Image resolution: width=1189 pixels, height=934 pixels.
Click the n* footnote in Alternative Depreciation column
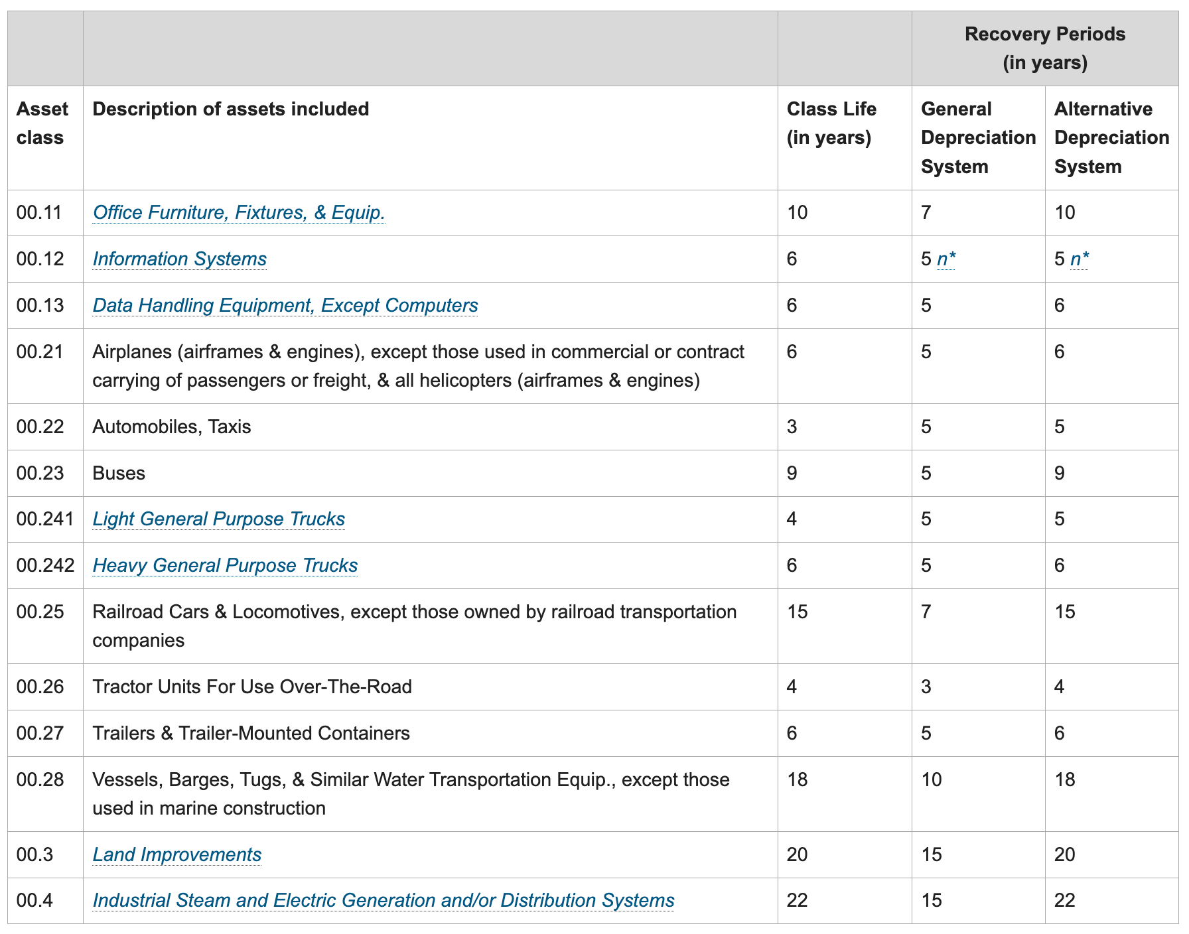pos(1080,259)
